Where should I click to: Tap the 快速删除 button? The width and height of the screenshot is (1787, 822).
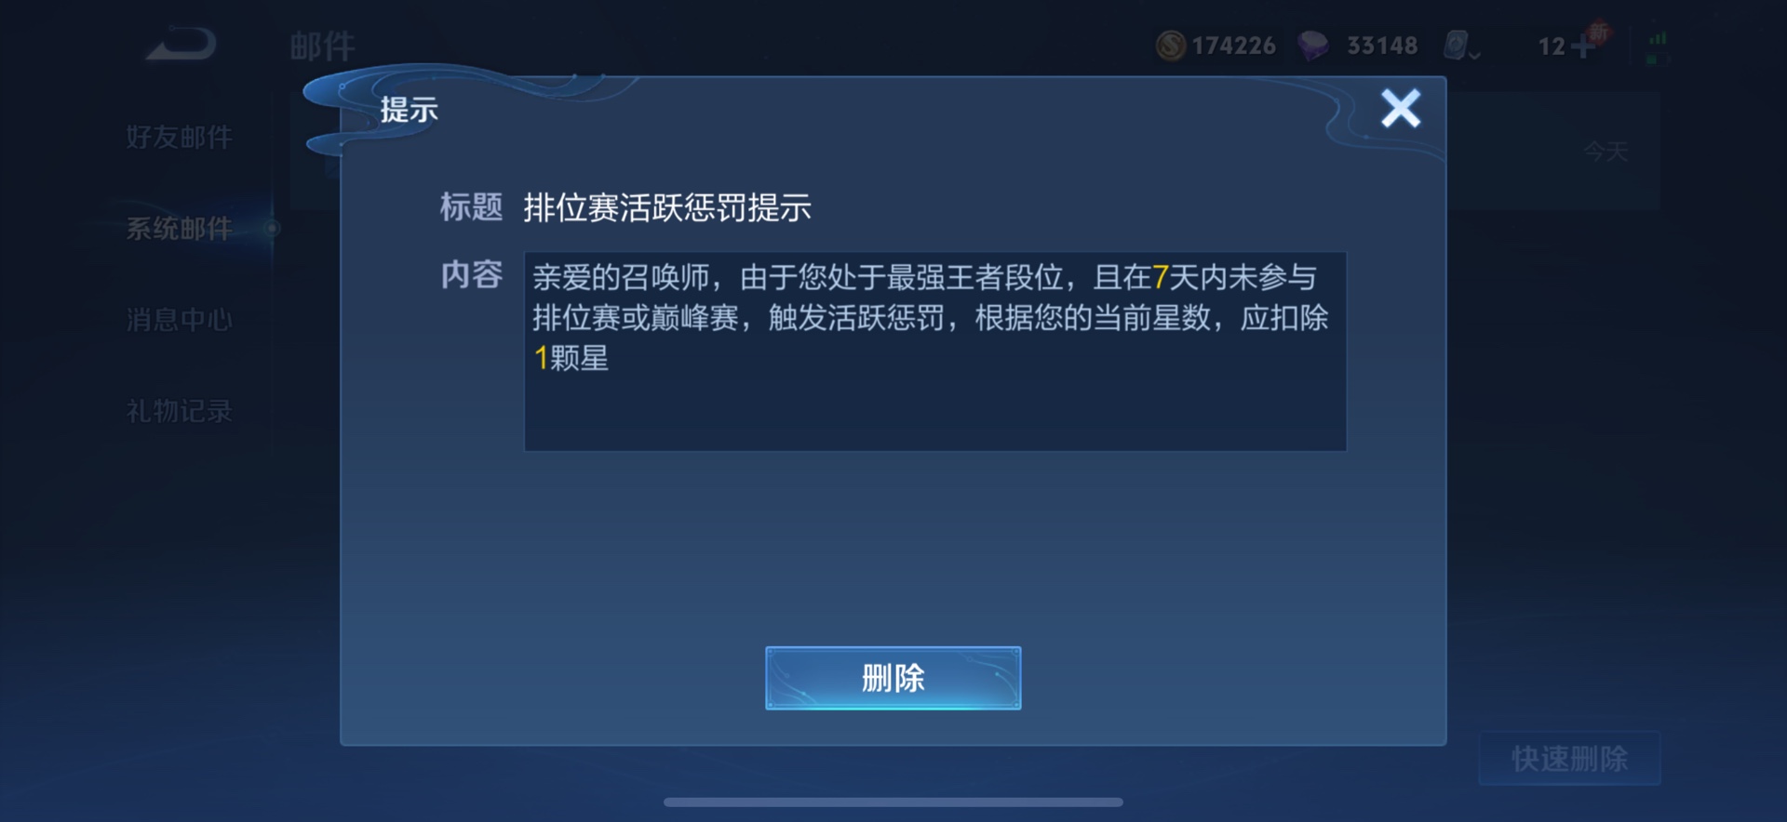[1569, 759]
